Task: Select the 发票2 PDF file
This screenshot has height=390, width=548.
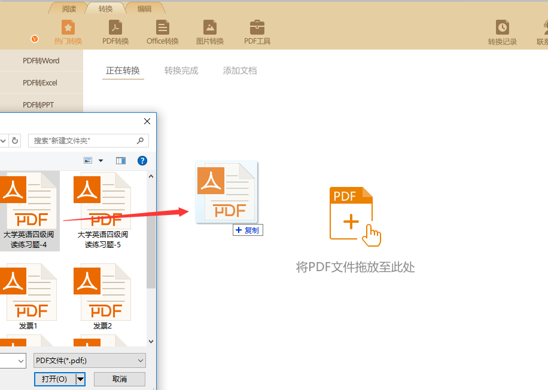Action: pyautogui.click(x=102, y=296)
